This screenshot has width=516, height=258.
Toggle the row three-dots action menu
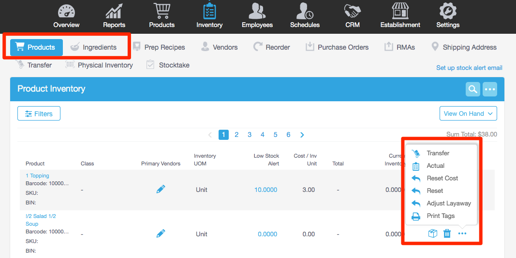tap(462, 234)
